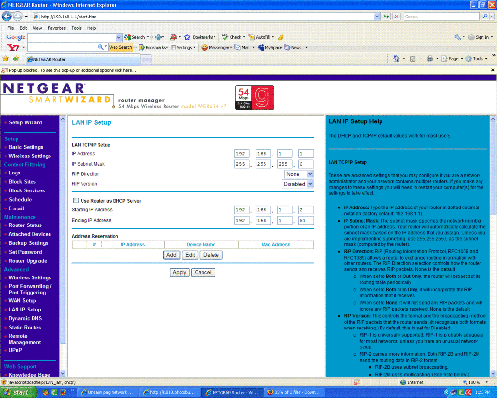Stop loading with the red X icon
Image resolution: width=497 pixels, height=398 pixels.
(396, 17)
